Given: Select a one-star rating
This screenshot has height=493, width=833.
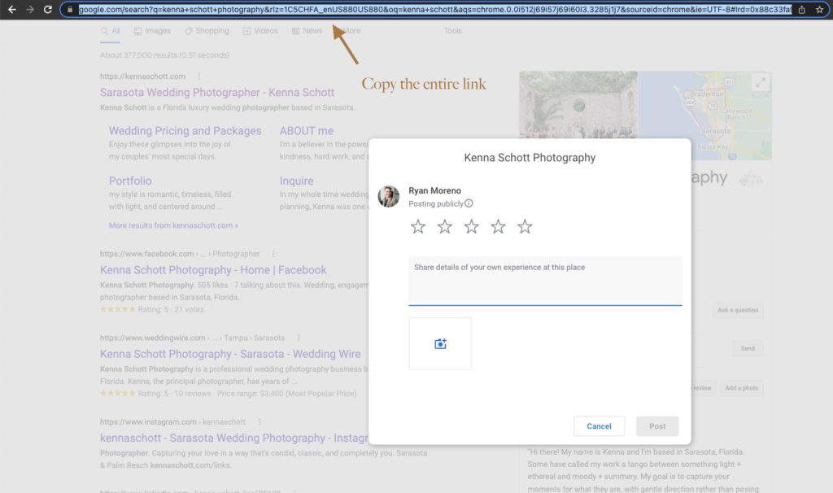Looking at the screenshot, I should 418,227.
